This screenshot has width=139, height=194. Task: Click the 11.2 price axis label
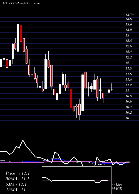click(x=128, y=85)
